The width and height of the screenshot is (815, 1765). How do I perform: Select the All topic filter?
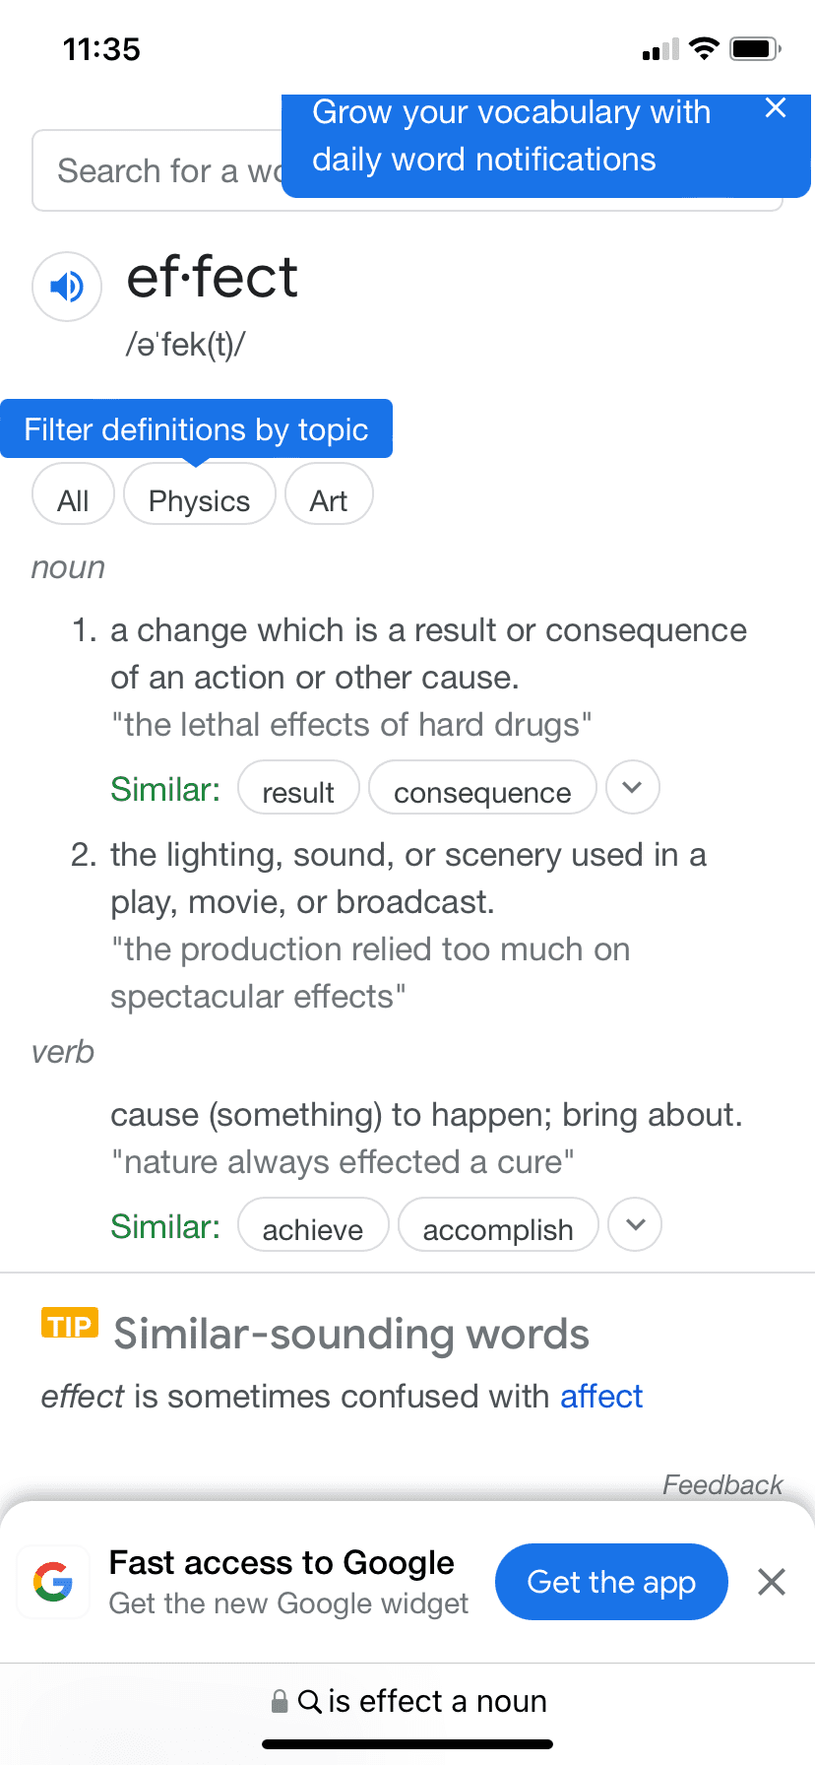[74, 500]
